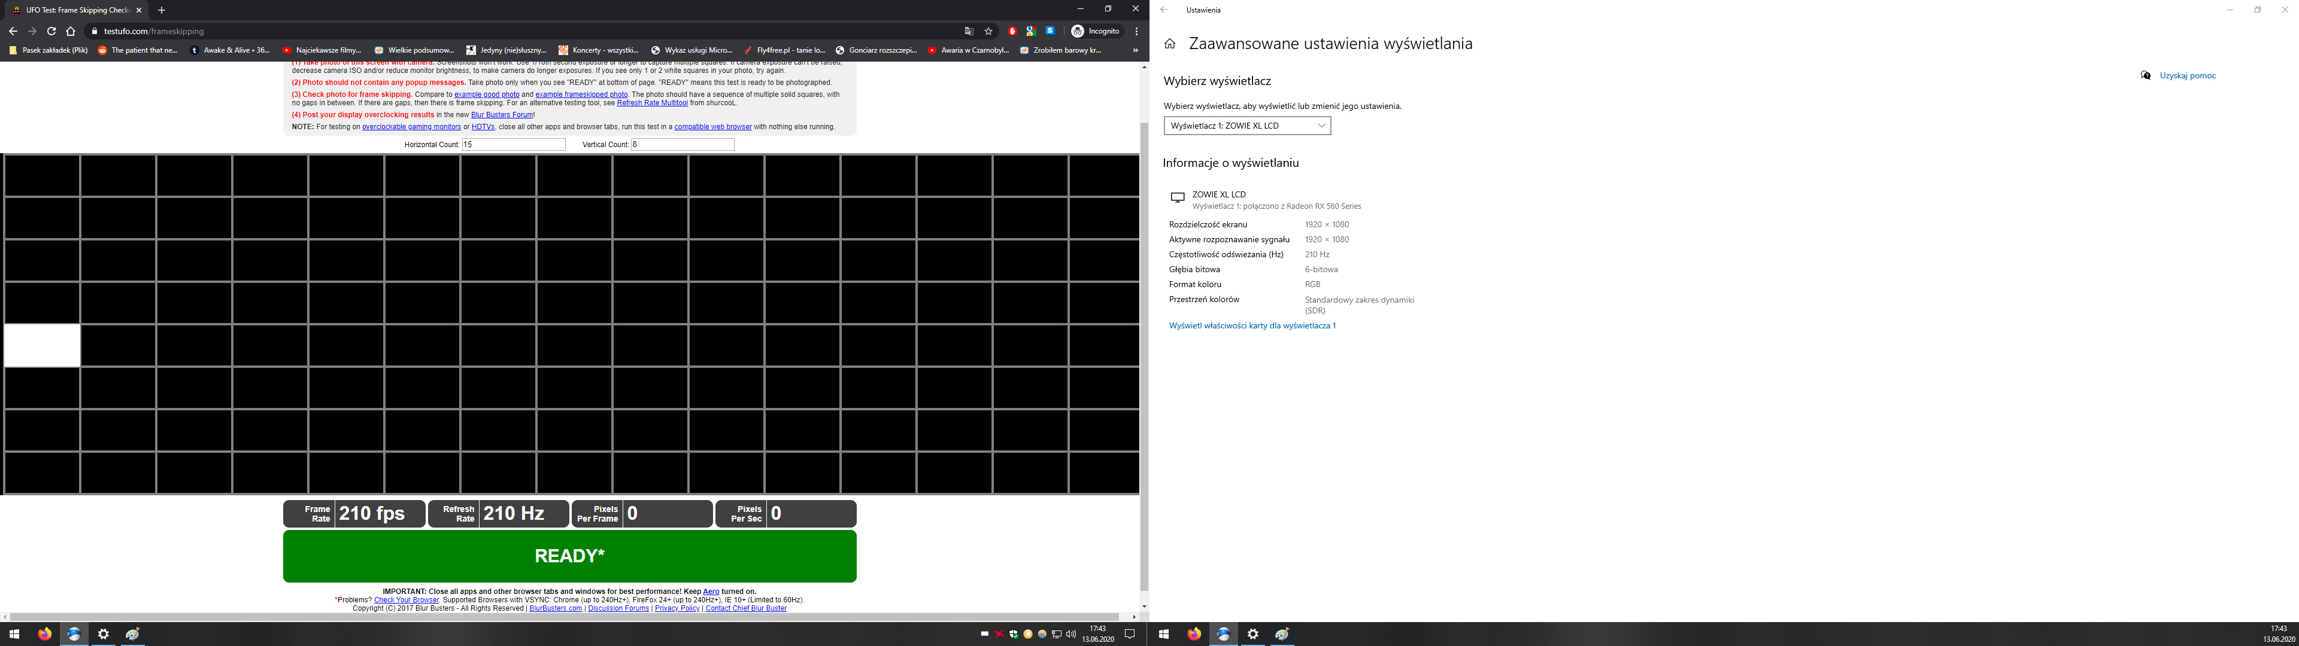Open Windows Start on left taskbar
The width and height of the screenshot is (2299, 646).
pos(14,635)
